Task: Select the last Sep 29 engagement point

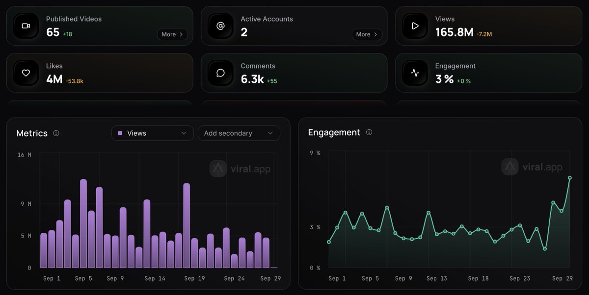Action: 570,178
